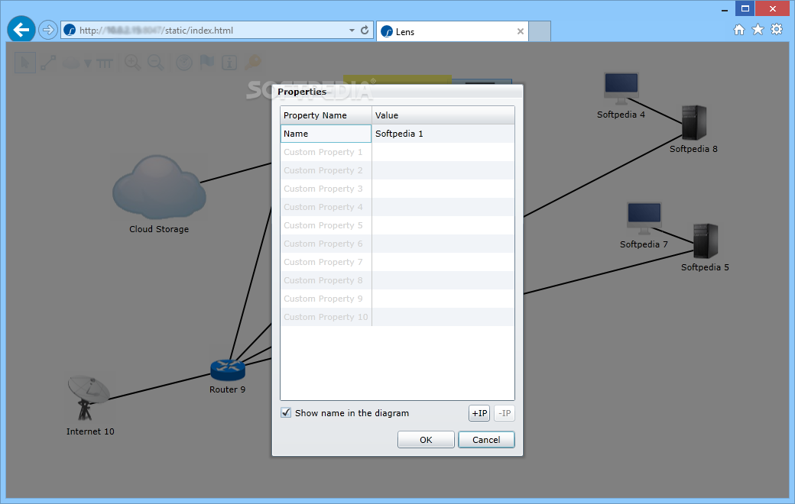The width and height of the screenshot is (795, 504).
Task: Select Custom Property 7 row
Action: 397,262
